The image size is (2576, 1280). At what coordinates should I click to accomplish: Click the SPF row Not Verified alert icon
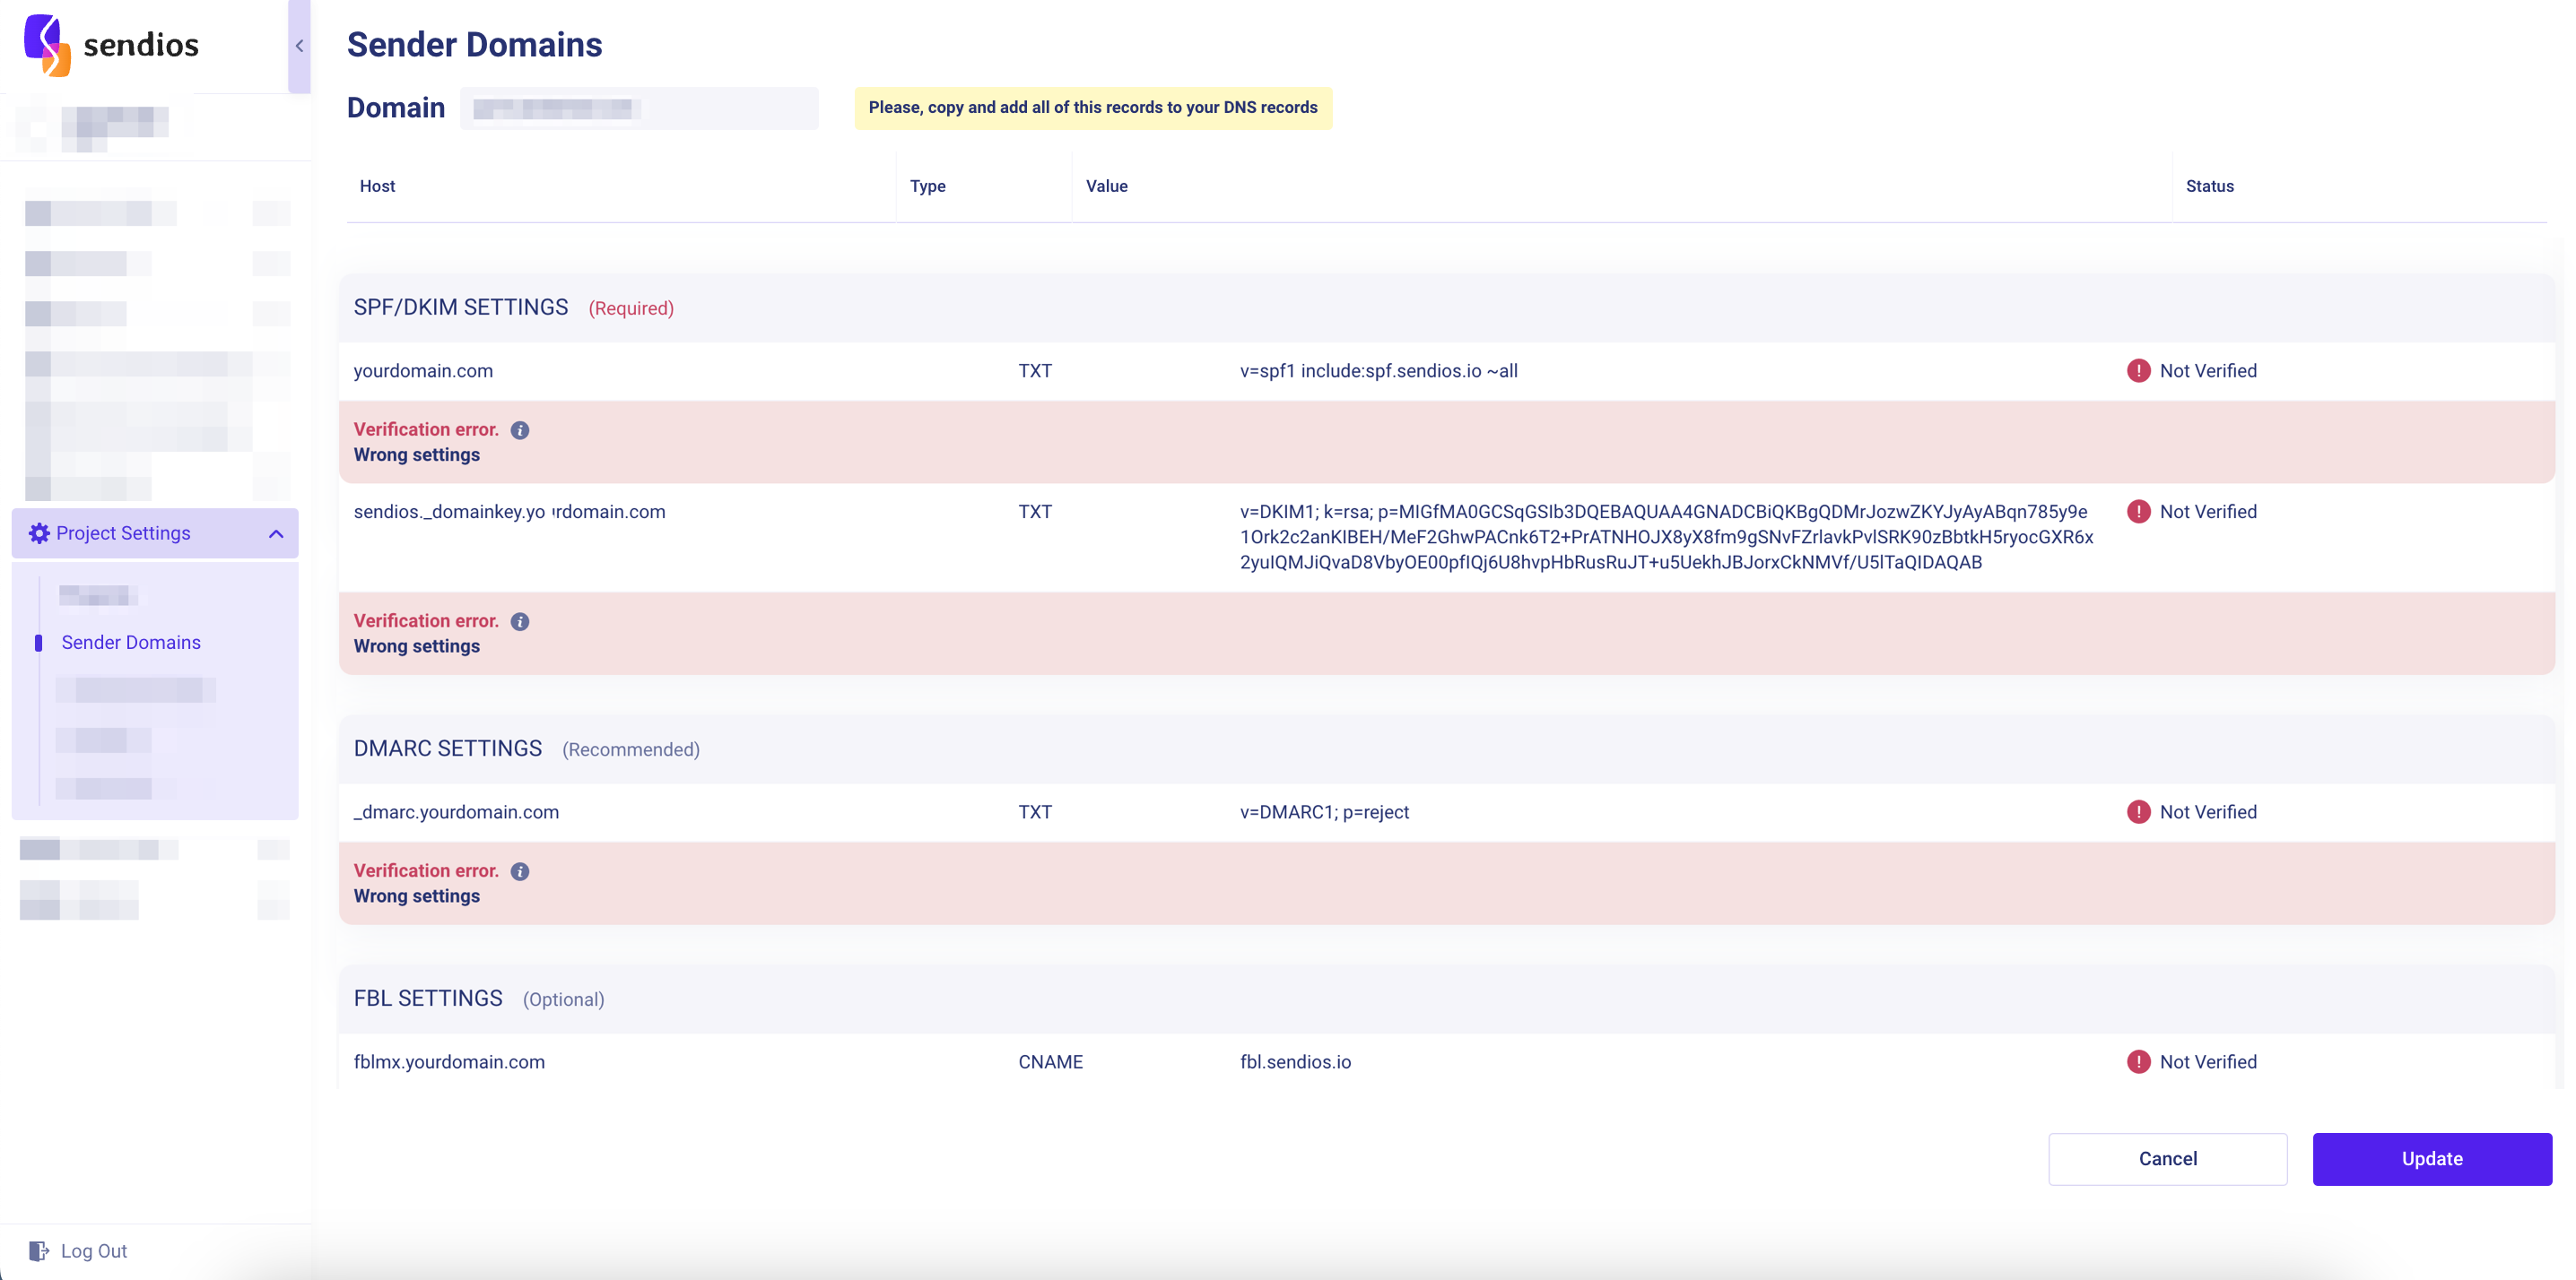pyautogui.click(x=2138, y=371)
